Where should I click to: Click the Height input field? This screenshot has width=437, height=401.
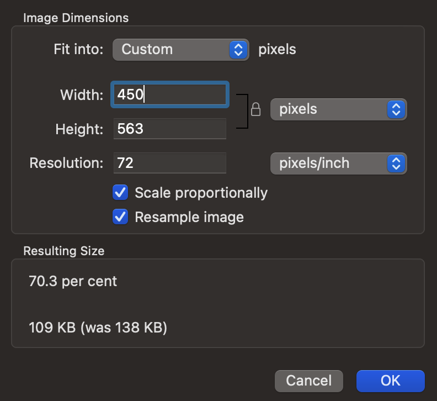[x=170, y=129]
